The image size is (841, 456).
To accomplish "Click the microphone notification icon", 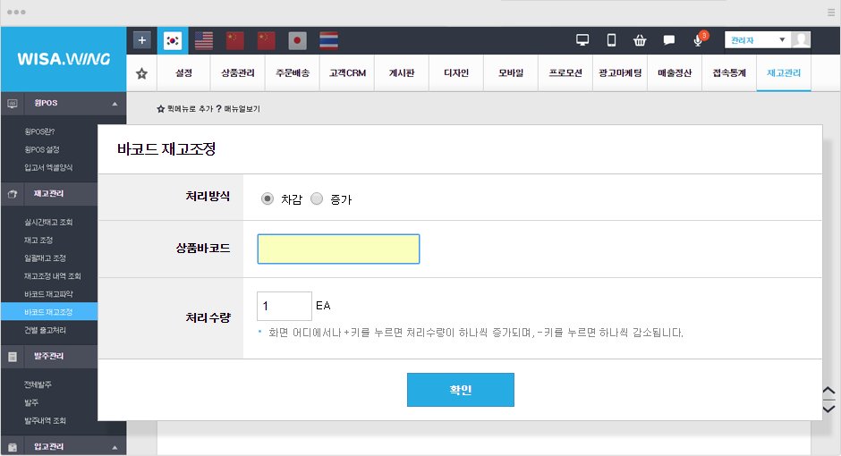I will pyautogui.click(x=699, y=40).
